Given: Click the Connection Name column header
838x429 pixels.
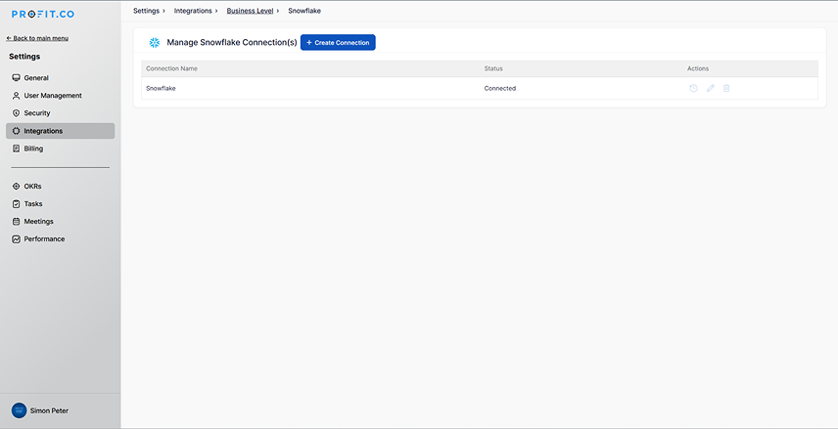Looking at the screenshot, I should 171,68.
